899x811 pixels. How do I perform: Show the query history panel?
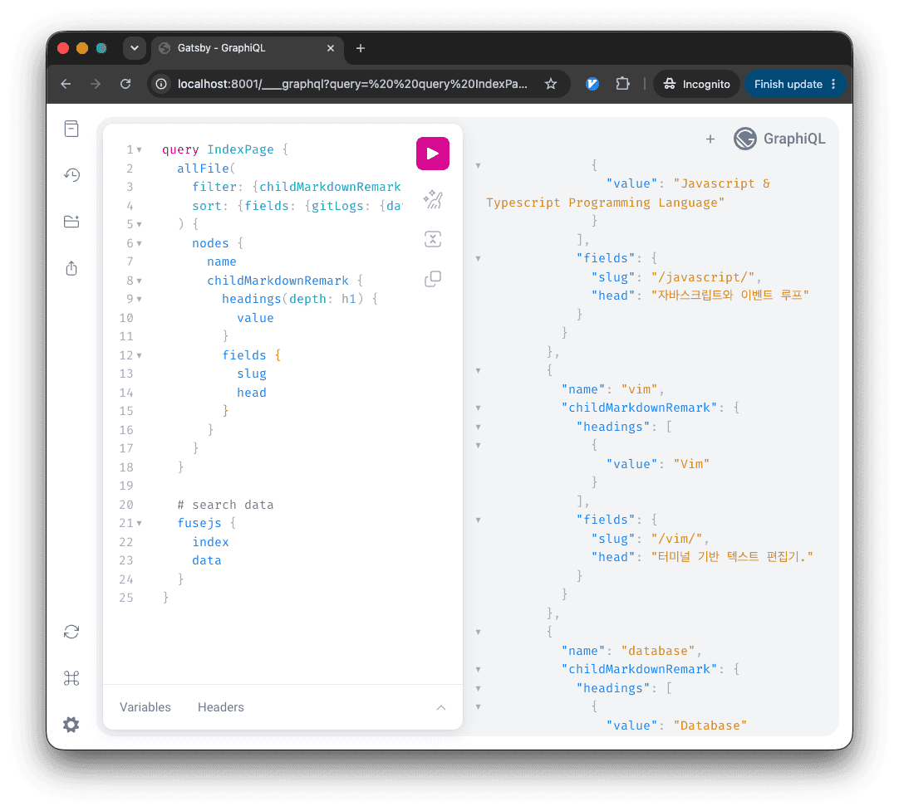71,174
